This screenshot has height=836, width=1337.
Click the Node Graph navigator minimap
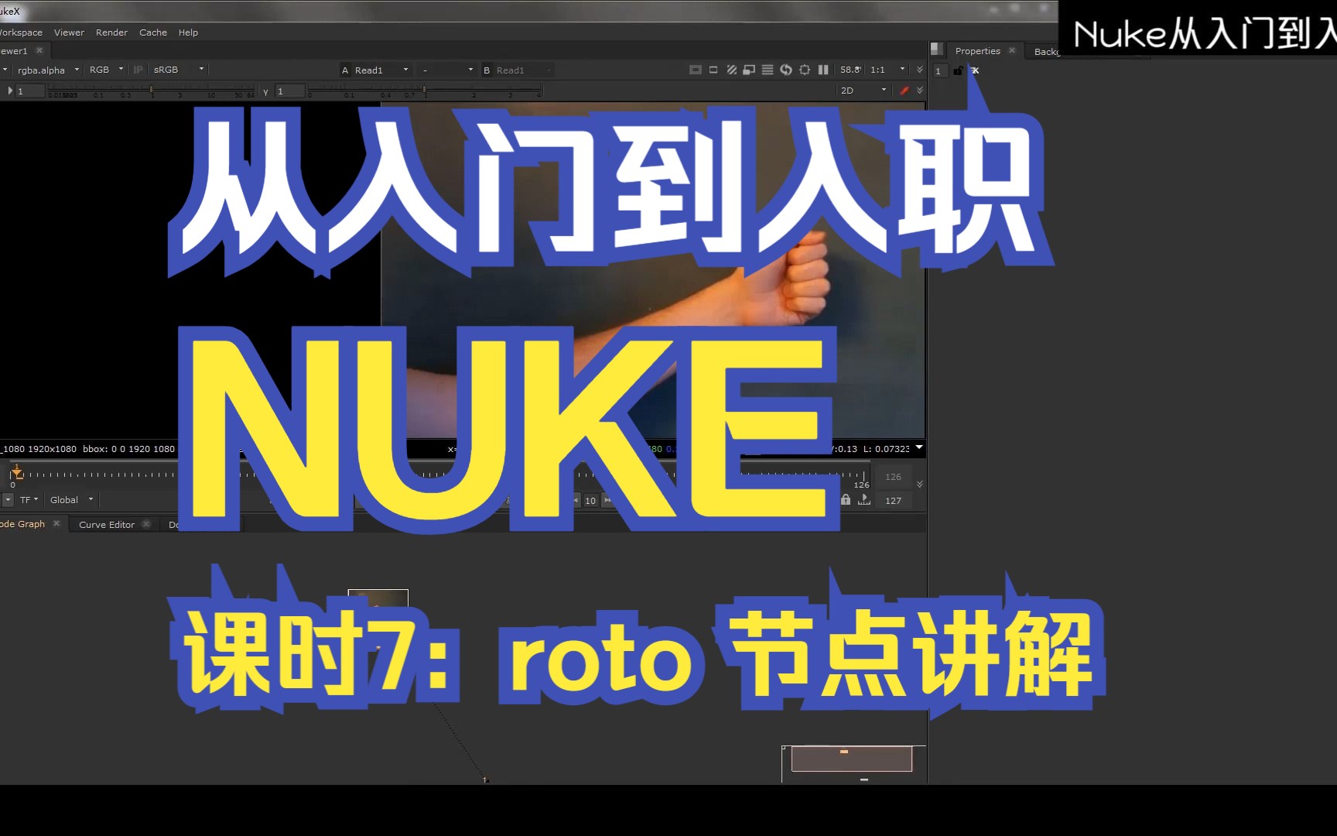(853, 763)
